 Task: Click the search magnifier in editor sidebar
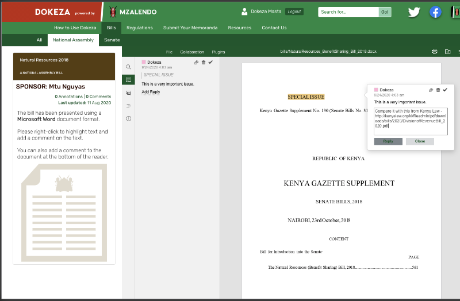(128, 67)
